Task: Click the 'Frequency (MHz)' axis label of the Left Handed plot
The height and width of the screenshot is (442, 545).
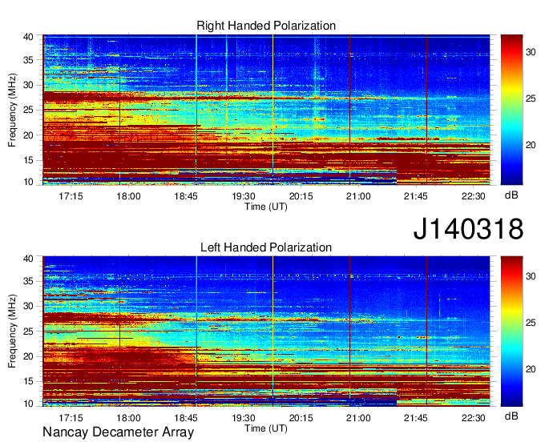Action: click(x=12, y=331)
